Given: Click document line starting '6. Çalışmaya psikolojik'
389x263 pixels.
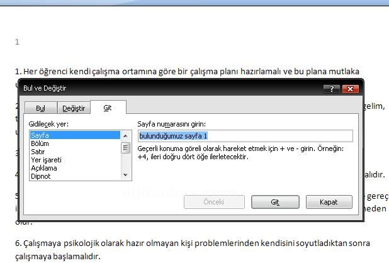Looking at the screenshot, I should (193, 243).
